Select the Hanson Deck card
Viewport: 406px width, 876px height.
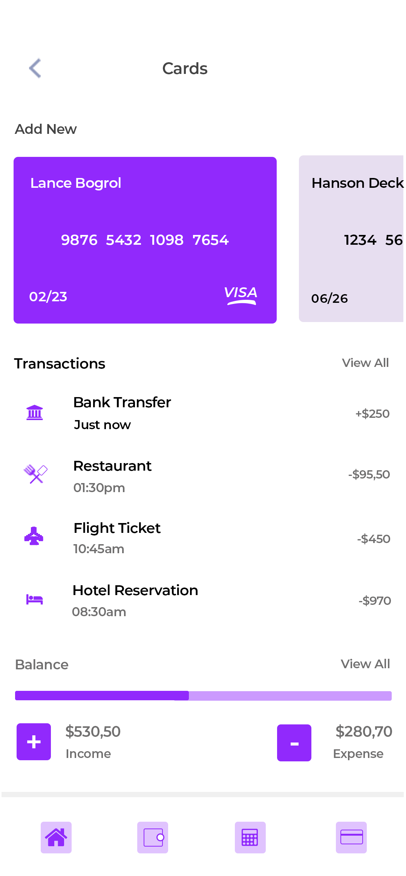coord(351,239)
